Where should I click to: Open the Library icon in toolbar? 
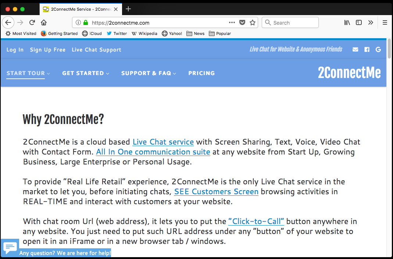pyautogui.click(x=347, y=22)
